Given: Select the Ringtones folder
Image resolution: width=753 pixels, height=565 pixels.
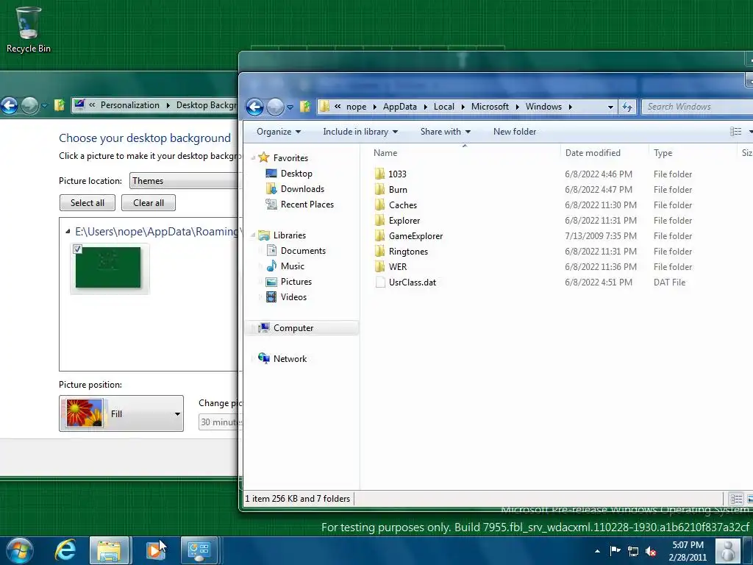Looking at the screenshot, I should point(407,252).
